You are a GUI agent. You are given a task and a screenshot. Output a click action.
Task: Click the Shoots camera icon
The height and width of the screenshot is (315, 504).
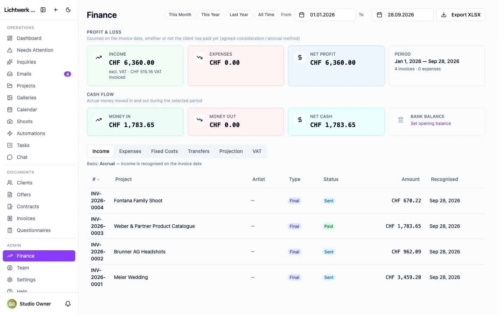(10, 121)
